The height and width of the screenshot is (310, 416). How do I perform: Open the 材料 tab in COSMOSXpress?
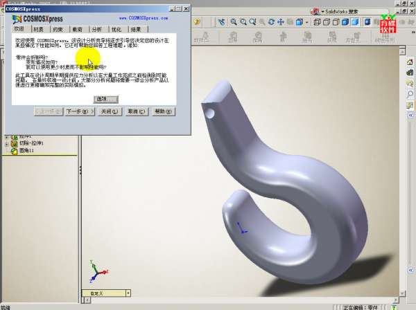coord(37,30)
